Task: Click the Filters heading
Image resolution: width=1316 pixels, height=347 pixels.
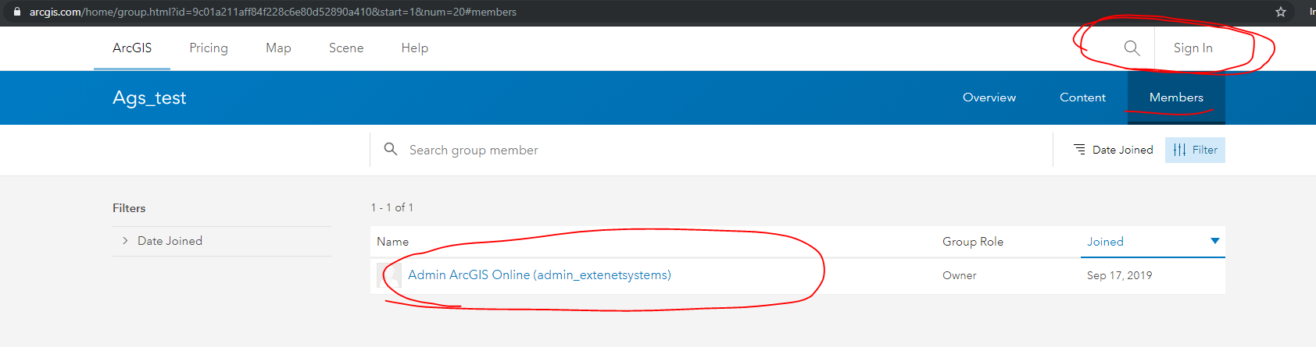Action: tap(129, 208)
